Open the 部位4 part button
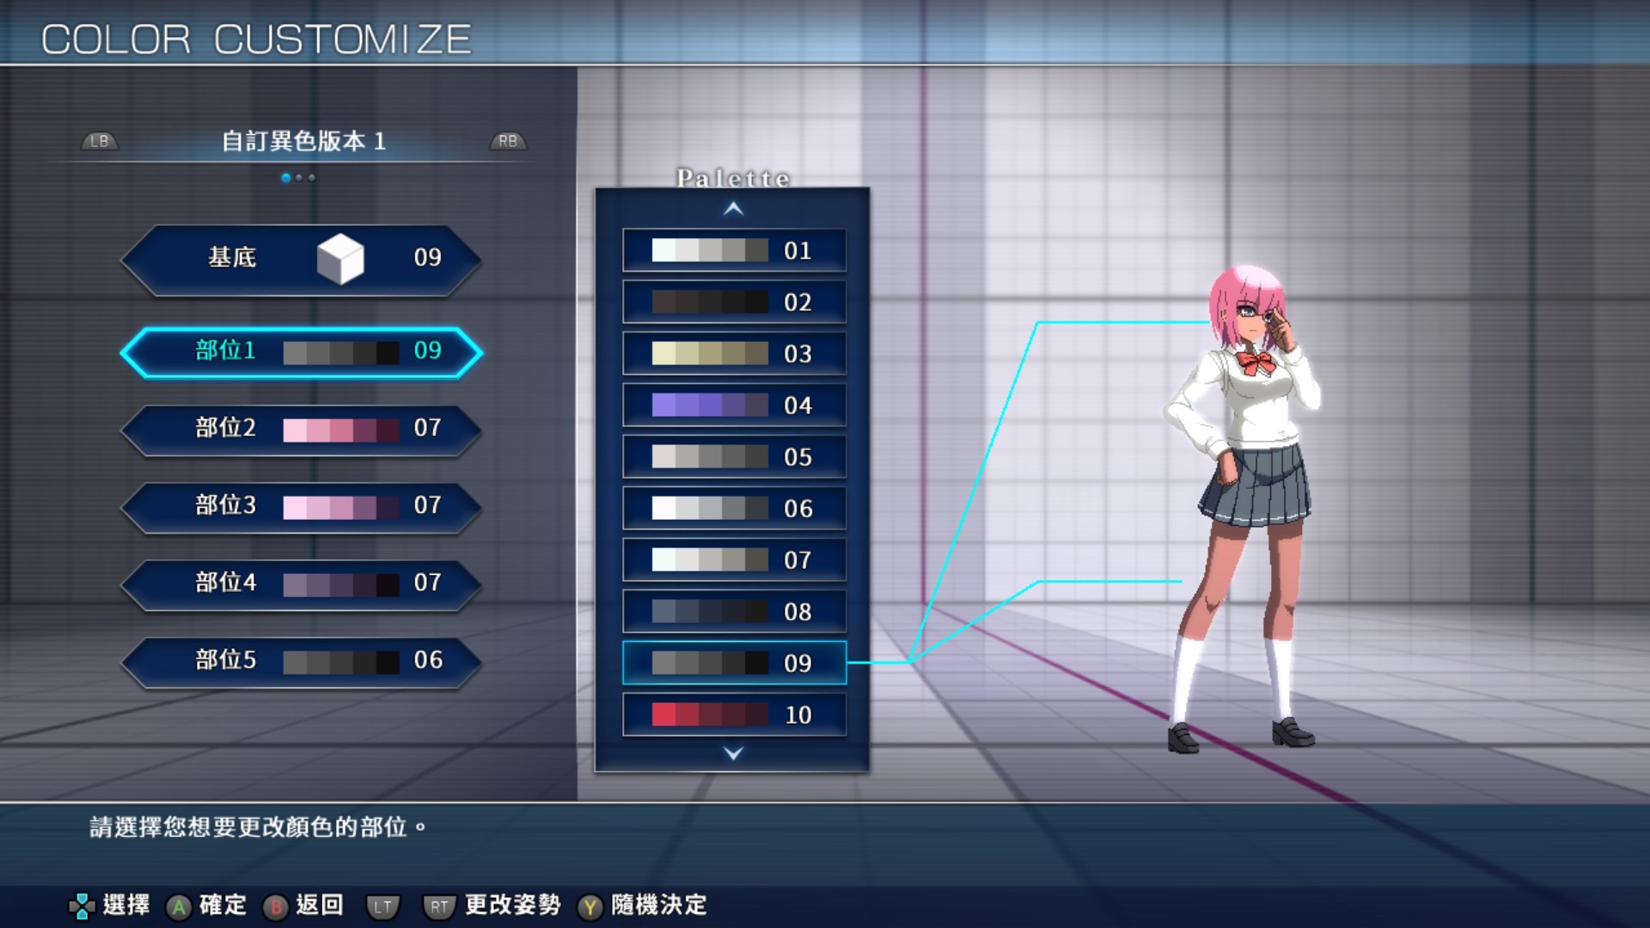The height and width of the screenshot is (928, 1650). tap(301, 583)
